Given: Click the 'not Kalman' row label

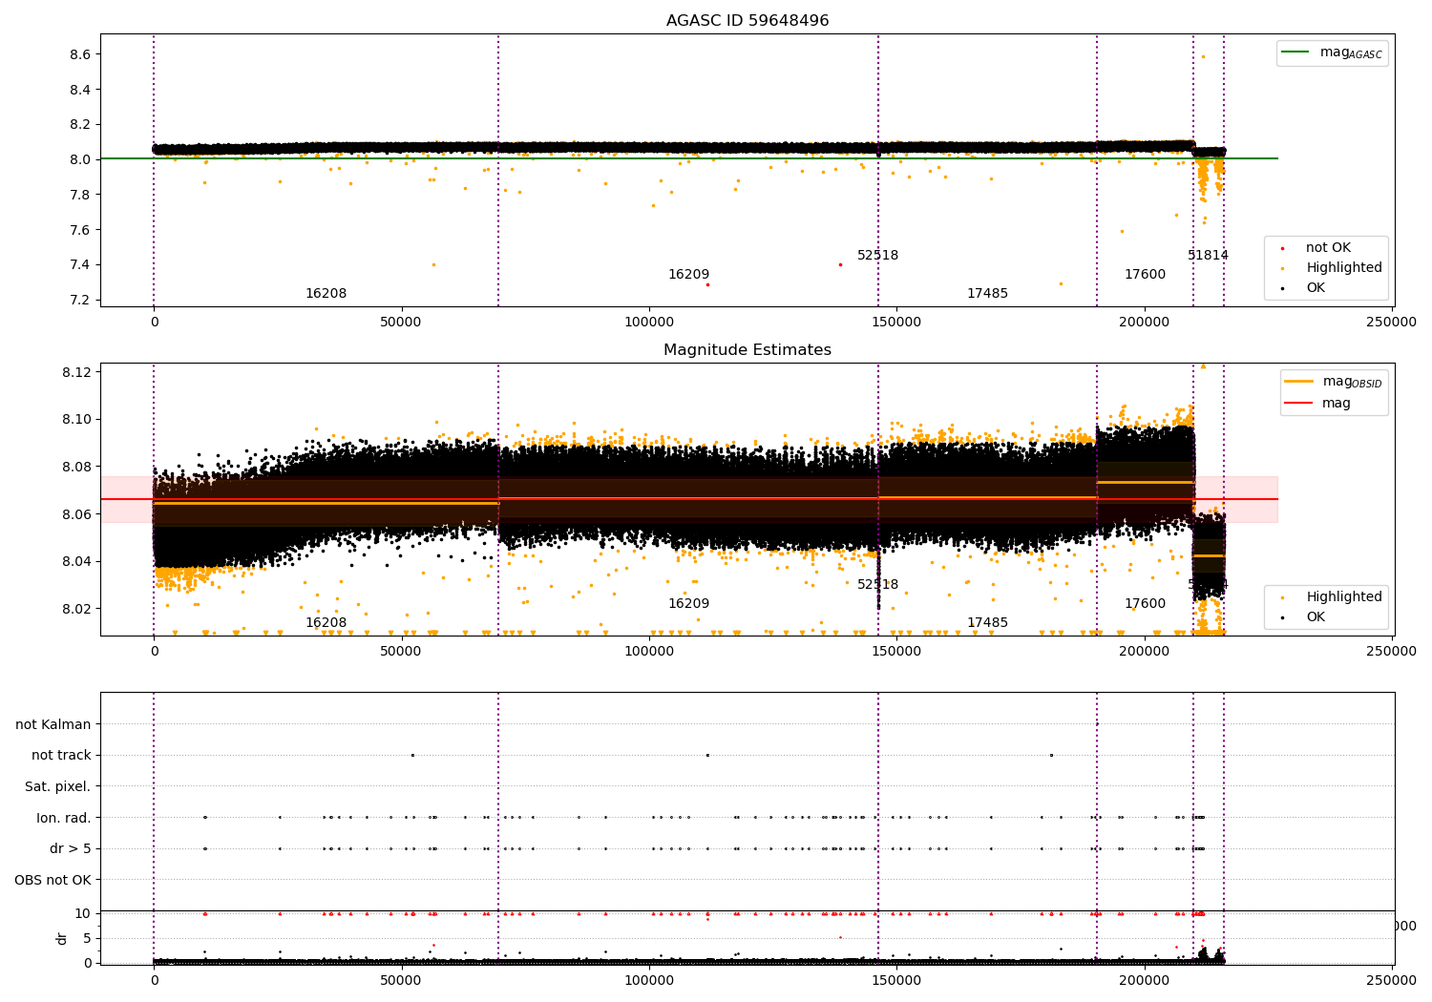Looking at the screenshot, I should [53, 724].
